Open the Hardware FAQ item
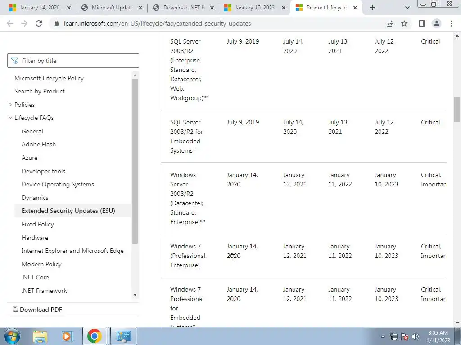461x345 pixels. (35, 238)
